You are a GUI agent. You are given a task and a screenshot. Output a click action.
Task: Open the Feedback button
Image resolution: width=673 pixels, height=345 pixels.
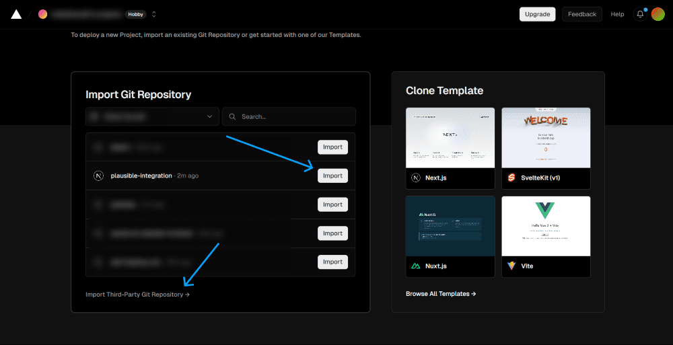[582, 14]
